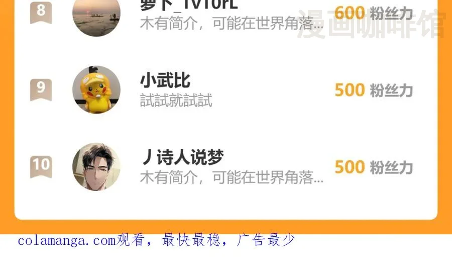
Task: Click the rank 9 ribbon badge
Action: tap(41, 89)
